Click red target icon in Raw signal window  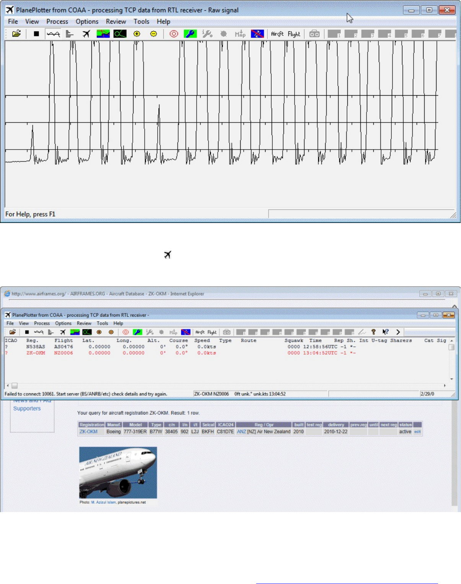pos(174,34)
